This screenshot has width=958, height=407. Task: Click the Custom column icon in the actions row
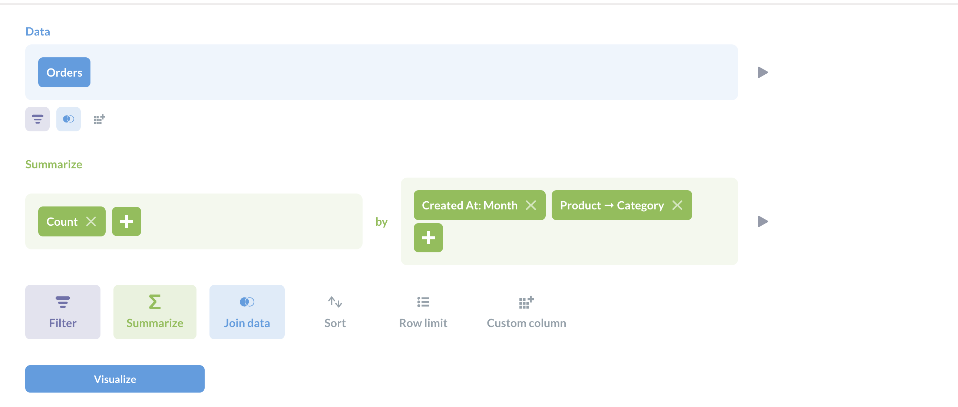tap(525, 312)
